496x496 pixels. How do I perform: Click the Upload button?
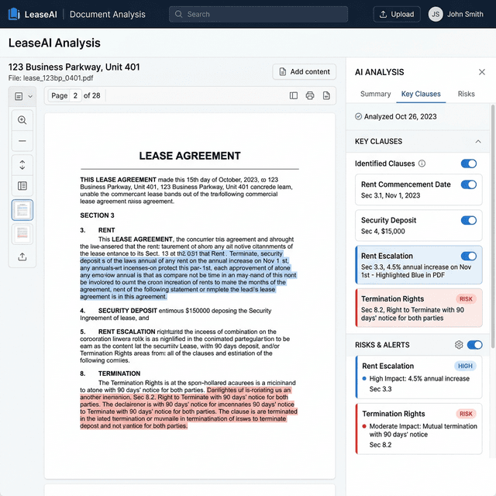point(397,14)
